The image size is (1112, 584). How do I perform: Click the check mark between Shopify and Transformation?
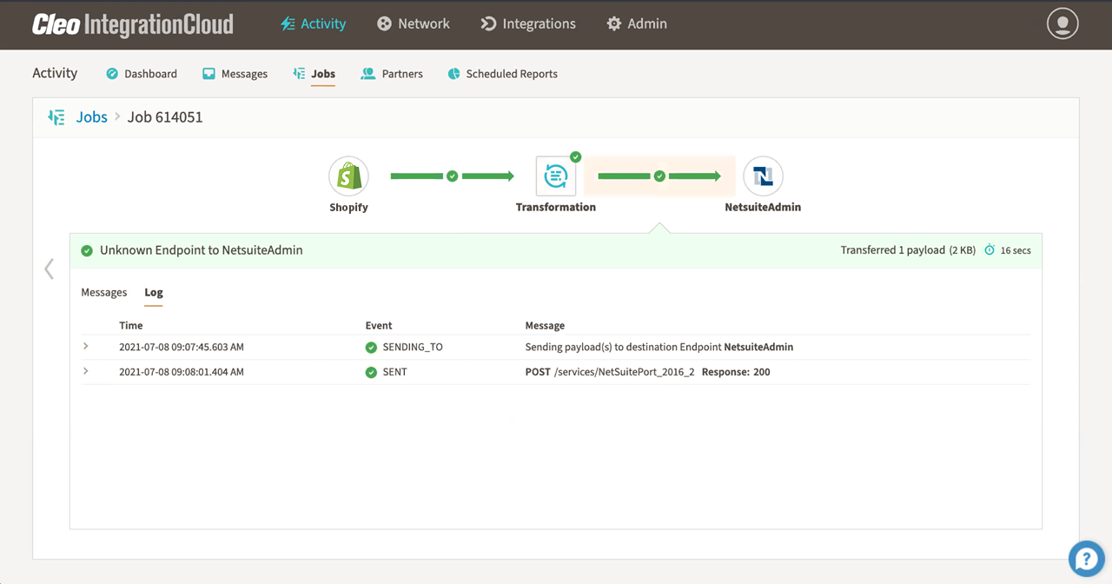click(x=453, y=176)
